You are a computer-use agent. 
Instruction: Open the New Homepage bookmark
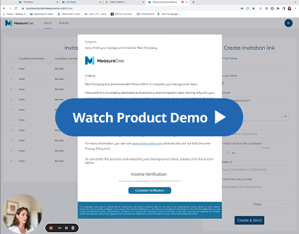[x=169, y=14]
